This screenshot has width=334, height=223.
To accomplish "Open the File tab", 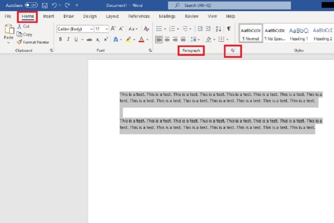I will coord(8,16).
